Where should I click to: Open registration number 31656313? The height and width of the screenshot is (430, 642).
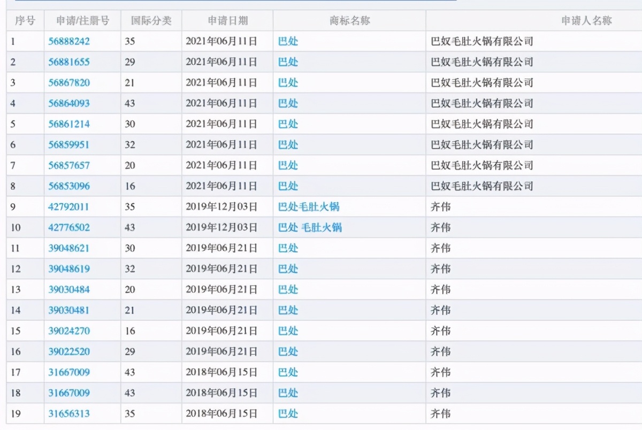point(69,413)
